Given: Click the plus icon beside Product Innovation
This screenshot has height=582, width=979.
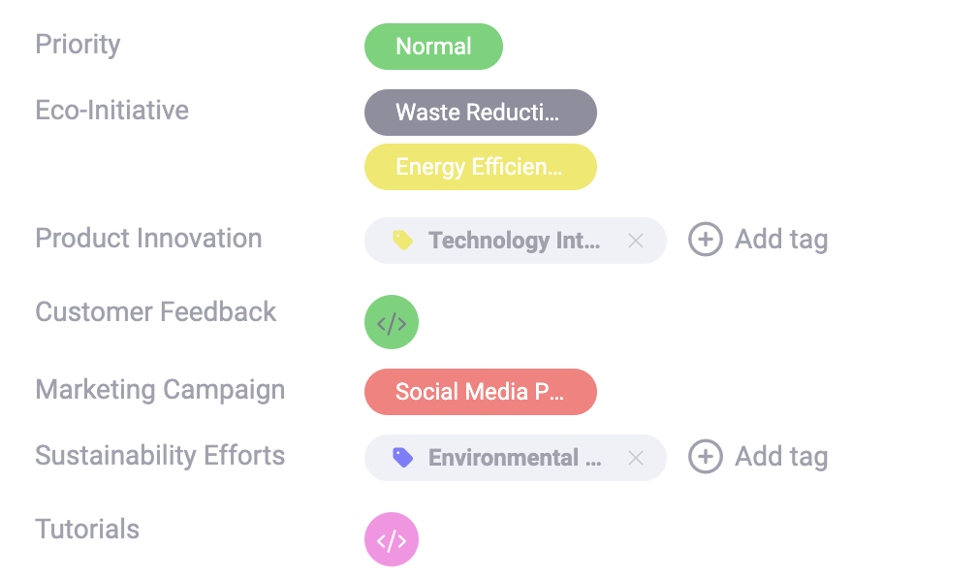Looking at the screenshot, I should pyautogui.click(x=706, y=240).
